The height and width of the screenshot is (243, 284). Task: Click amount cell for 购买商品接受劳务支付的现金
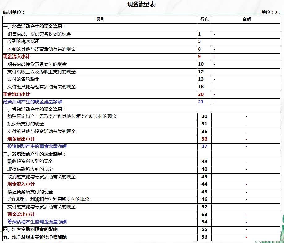coord(246,64)
